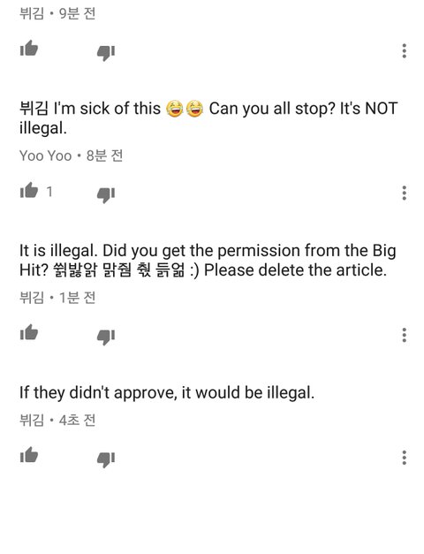Click the like count 1 on Yoo Yoo's comment
This screenshot has height=554, width=424.
pyautogui.click(x=49, y=192)
